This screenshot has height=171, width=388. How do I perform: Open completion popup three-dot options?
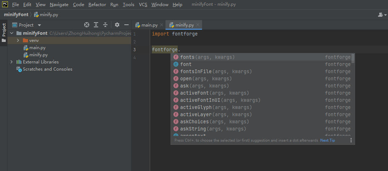tap(351, 140)
